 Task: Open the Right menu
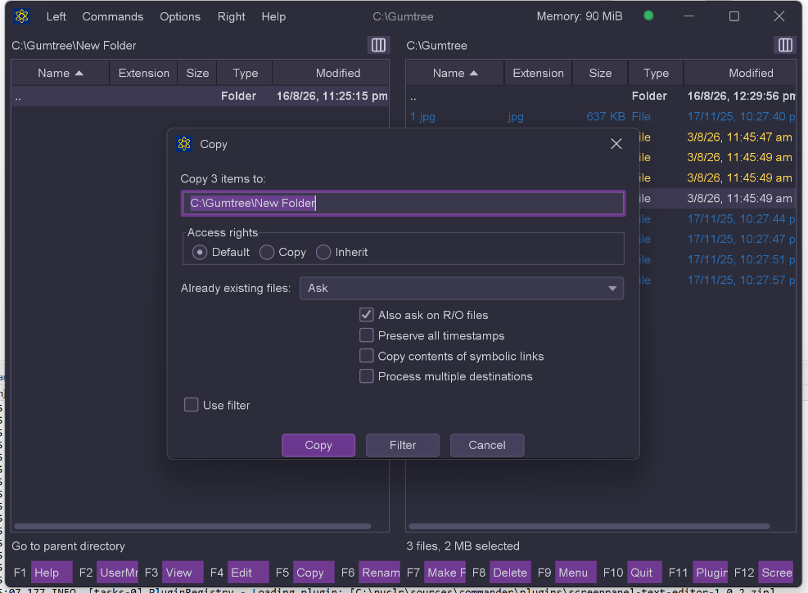pyautogui.click(x=232, y=16)
